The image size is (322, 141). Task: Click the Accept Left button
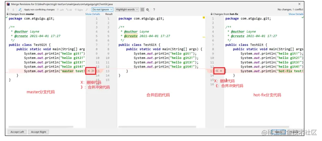click(x=17, y=132)
